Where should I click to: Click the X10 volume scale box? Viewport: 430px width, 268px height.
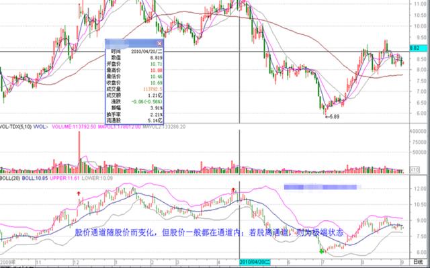click(415, 170)
